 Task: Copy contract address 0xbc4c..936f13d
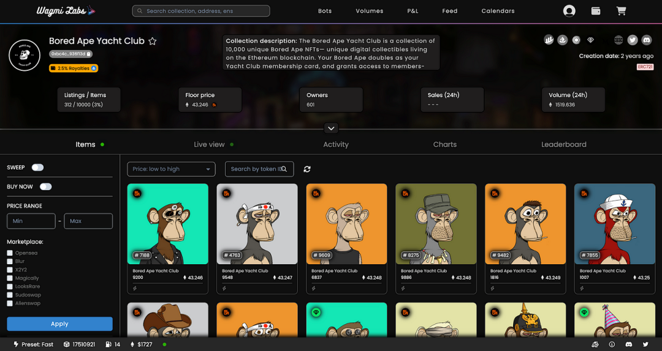pos(89,54)
